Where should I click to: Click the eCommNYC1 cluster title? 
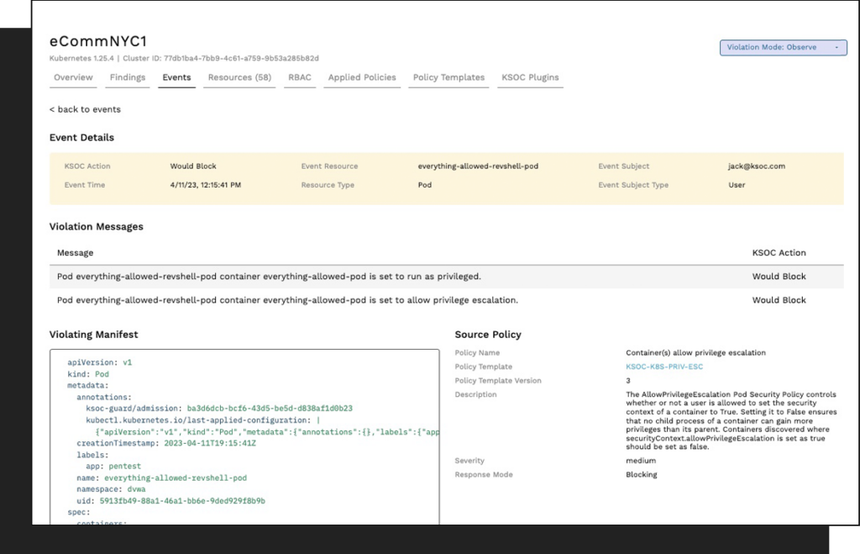(x=98, y=41)
